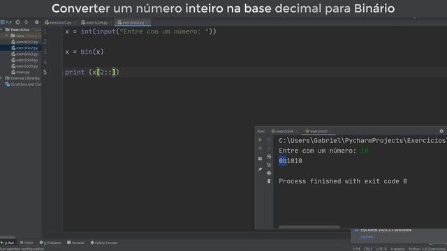447x251 pixels.
Task: Close the exercicio4.py editor tab
Action: click(111, 22)
